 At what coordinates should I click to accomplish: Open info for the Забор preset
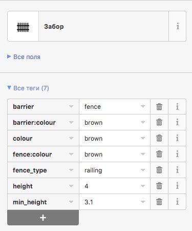[178, 26]
